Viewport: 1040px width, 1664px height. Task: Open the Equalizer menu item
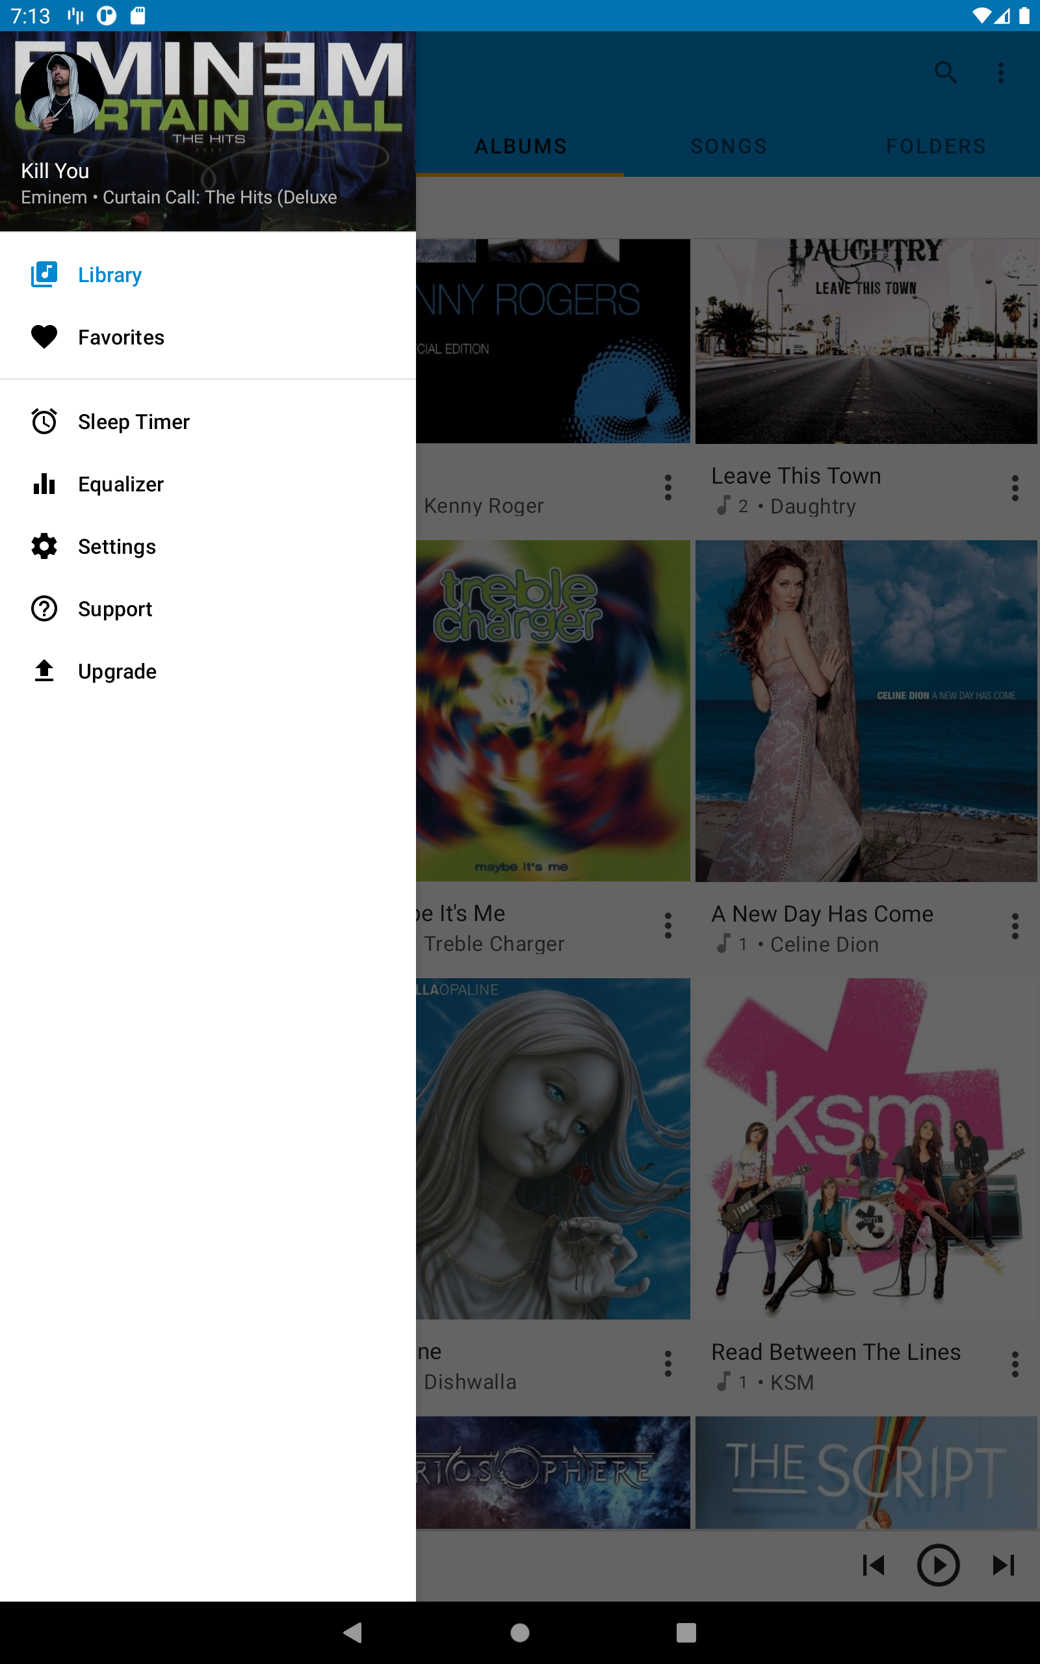pyautogui.click(x=208, y=484)
